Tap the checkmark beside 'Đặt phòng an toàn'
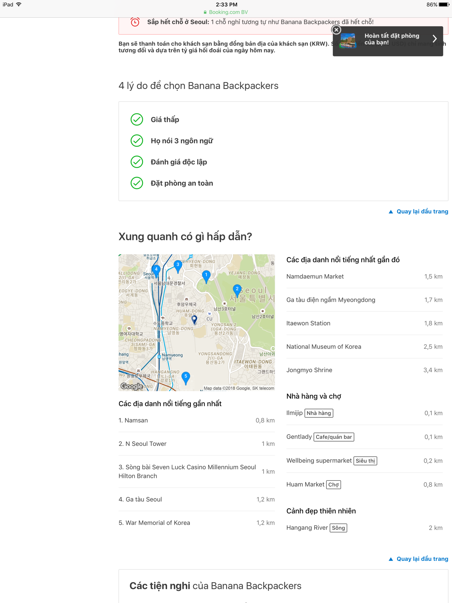452x603 pixels. 137,183
